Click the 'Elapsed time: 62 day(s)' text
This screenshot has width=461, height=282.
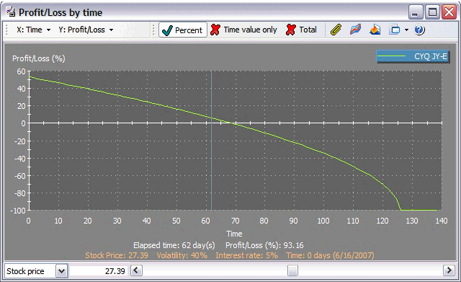(174, 245)
